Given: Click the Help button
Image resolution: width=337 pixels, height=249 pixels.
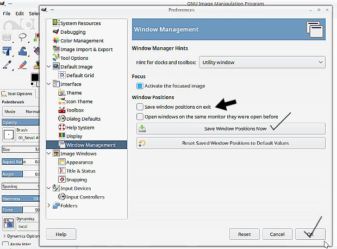Looking at the screenshot, I should (x=61, y=234).
